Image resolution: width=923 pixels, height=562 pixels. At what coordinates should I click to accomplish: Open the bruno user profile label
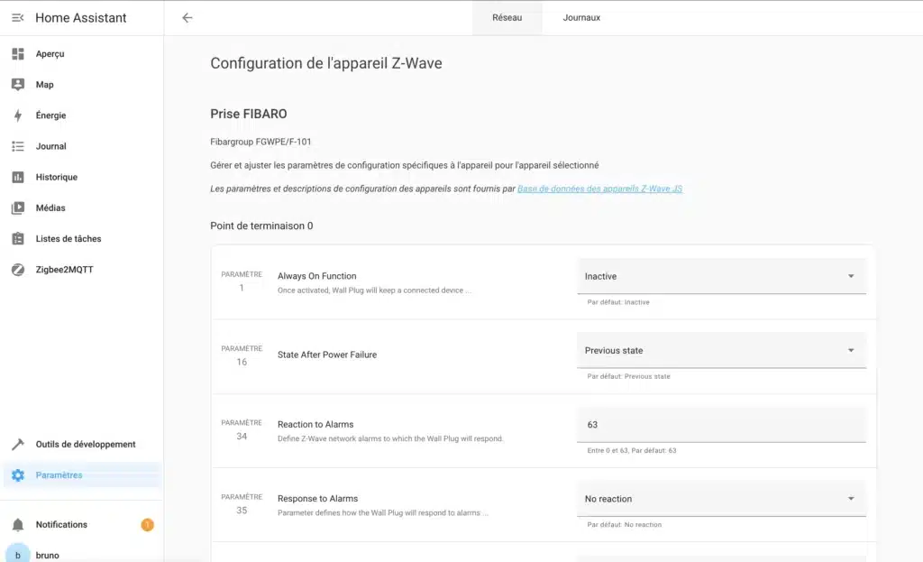(47, 555)
